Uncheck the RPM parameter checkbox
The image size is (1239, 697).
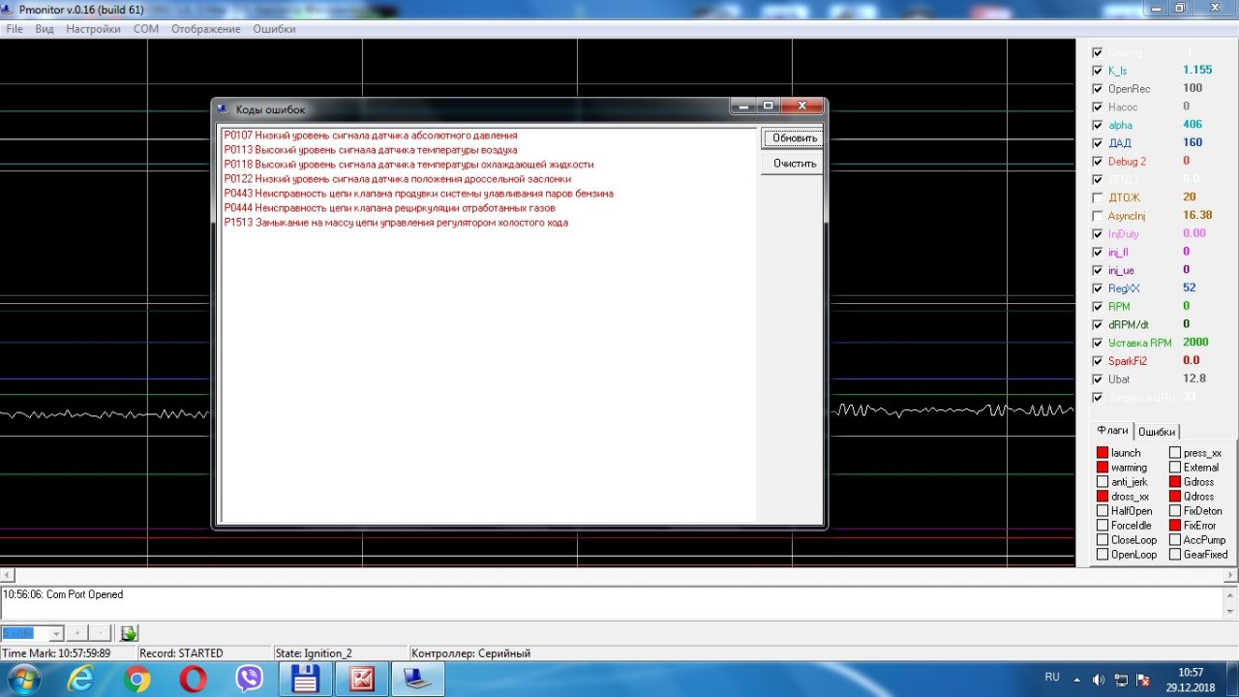(1097, 307)
